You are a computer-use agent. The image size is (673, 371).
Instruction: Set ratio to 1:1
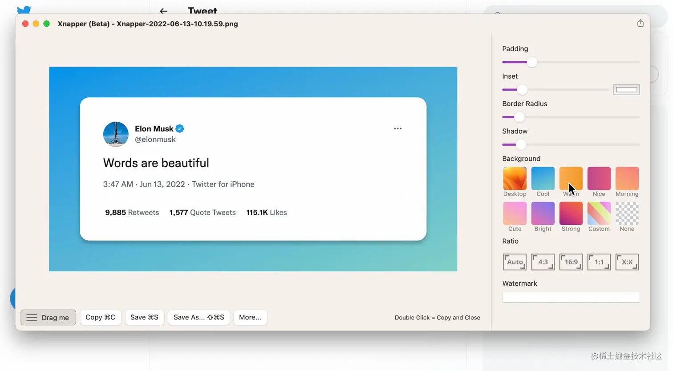pyautogui.click(x=599, y=262)
